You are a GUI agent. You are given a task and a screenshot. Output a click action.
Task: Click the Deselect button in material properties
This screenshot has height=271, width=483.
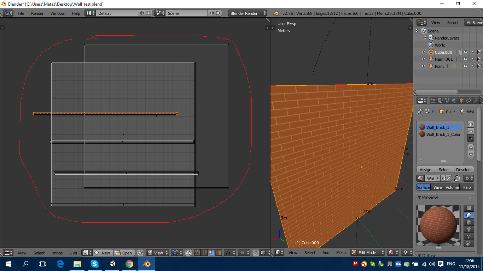point(464,169)
